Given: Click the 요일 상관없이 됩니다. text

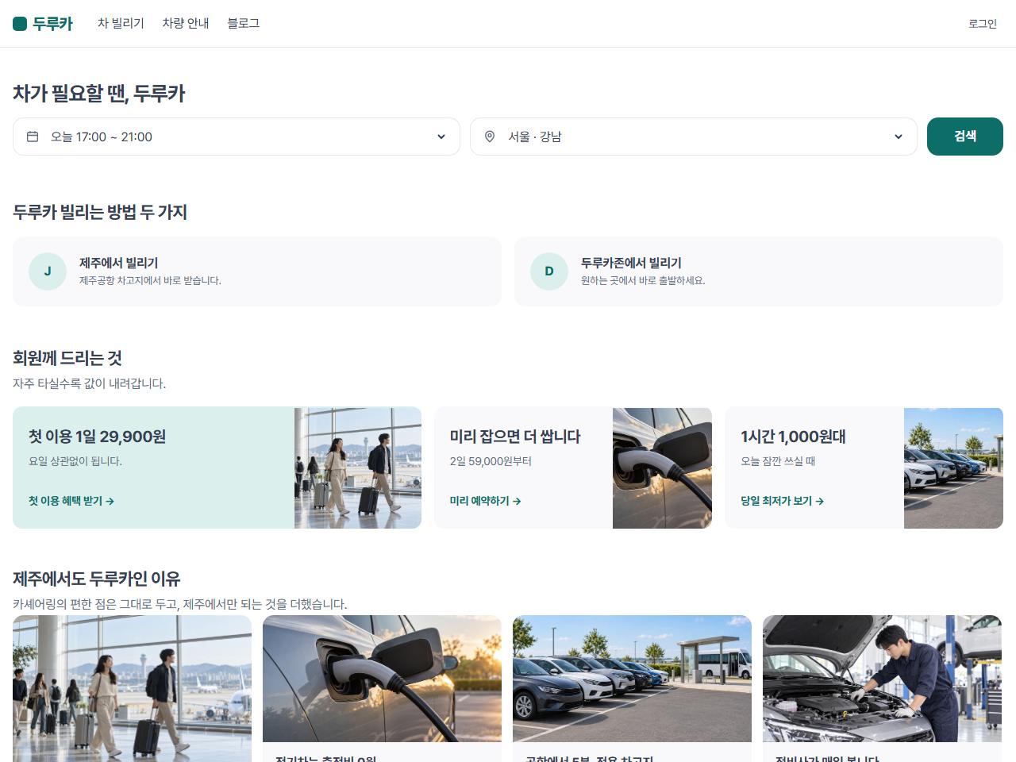Looking at the screenshot, I should pyautogui.click(x=75, y=461).
